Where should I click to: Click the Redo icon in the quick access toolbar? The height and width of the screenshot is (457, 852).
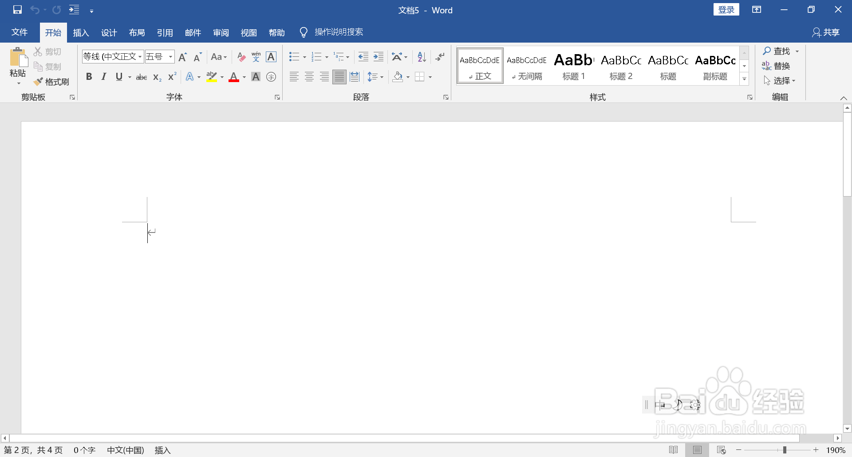(x=56, y=10)
